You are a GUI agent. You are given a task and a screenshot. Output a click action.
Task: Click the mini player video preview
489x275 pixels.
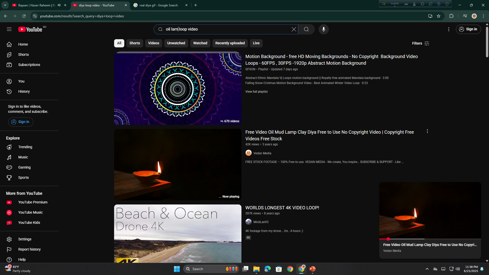(x=430, y=210)
